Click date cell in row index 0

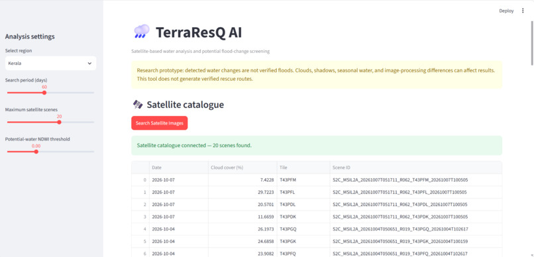coord(178,180)
